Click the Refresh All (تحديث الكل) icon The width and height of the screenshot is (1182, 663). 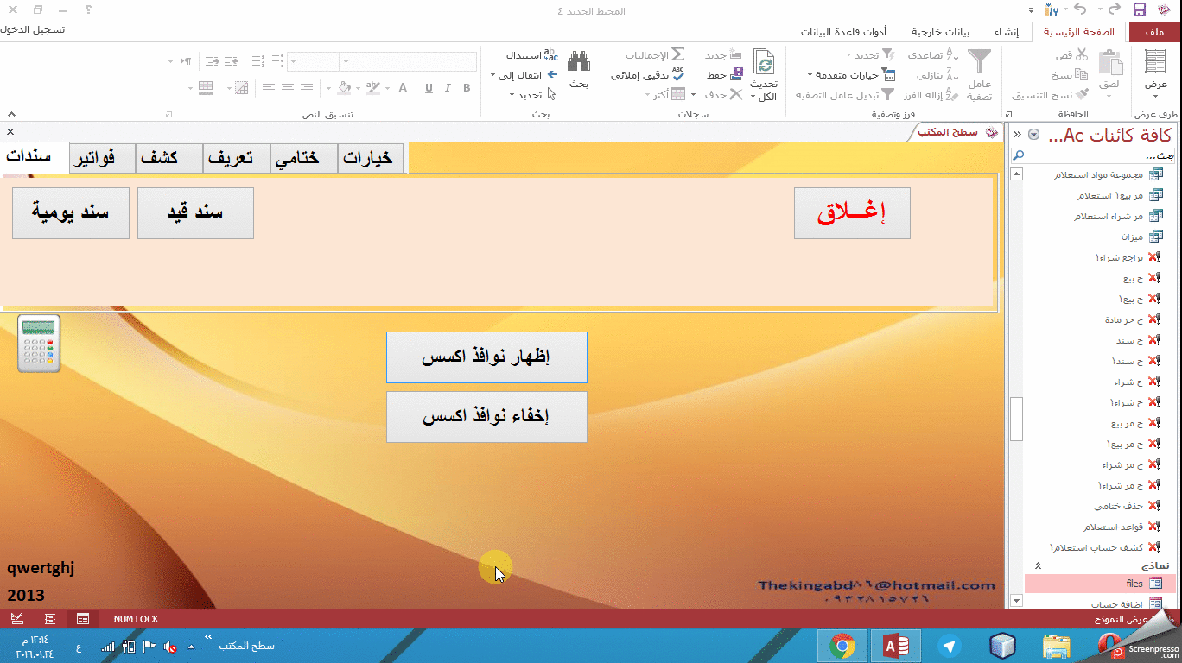click(x=764, y=62)
